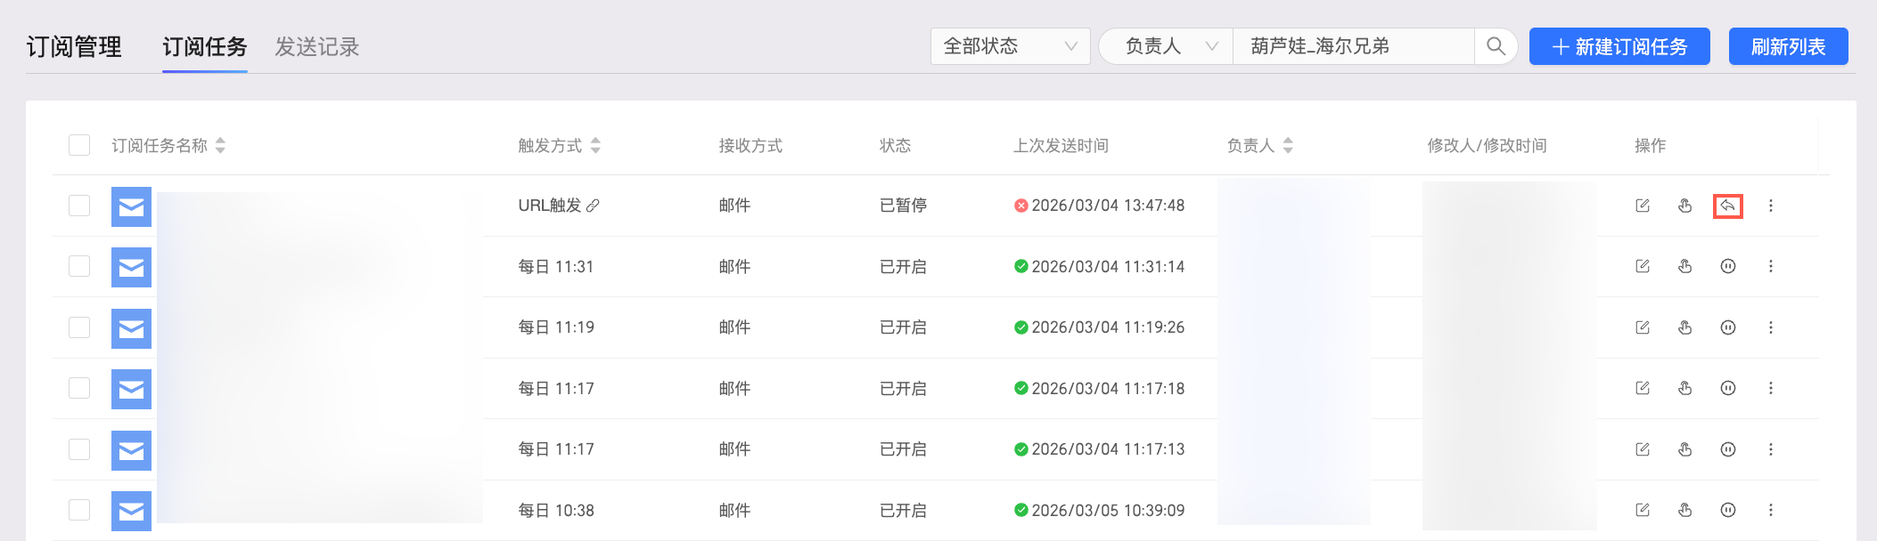Click the red-highlighted resume icon in first row
1877x541 pixels.
click(1727, 206)
